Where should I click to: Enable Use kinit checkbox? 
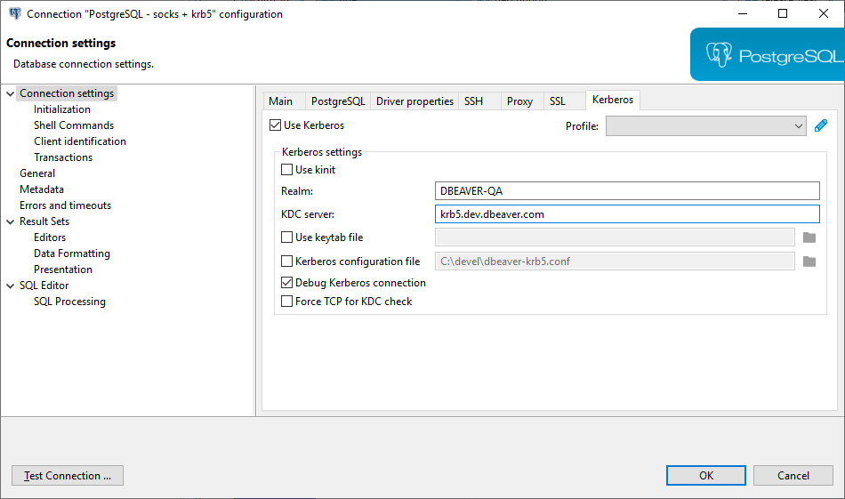(287, 170)
